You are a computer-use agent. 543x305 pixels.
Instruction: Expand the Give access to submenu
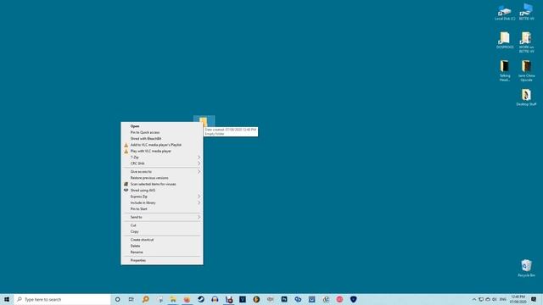pyautogui.click(x=162, y=171)
